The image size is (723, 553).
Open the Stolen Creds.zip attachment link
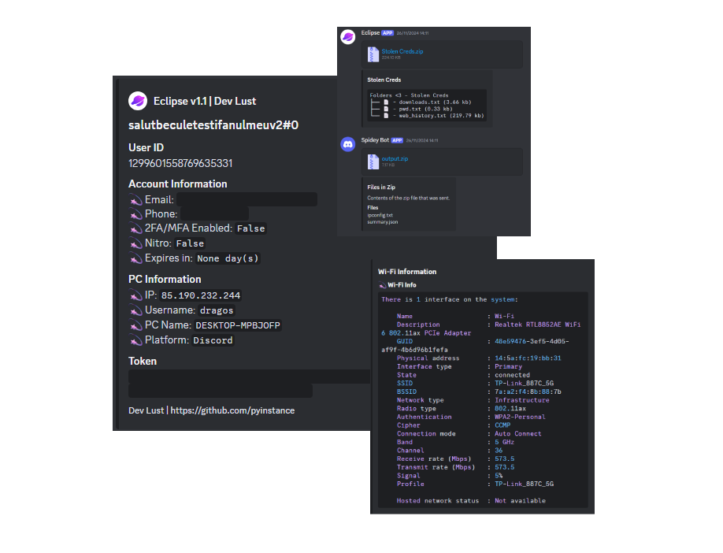(x=402, y=52)
